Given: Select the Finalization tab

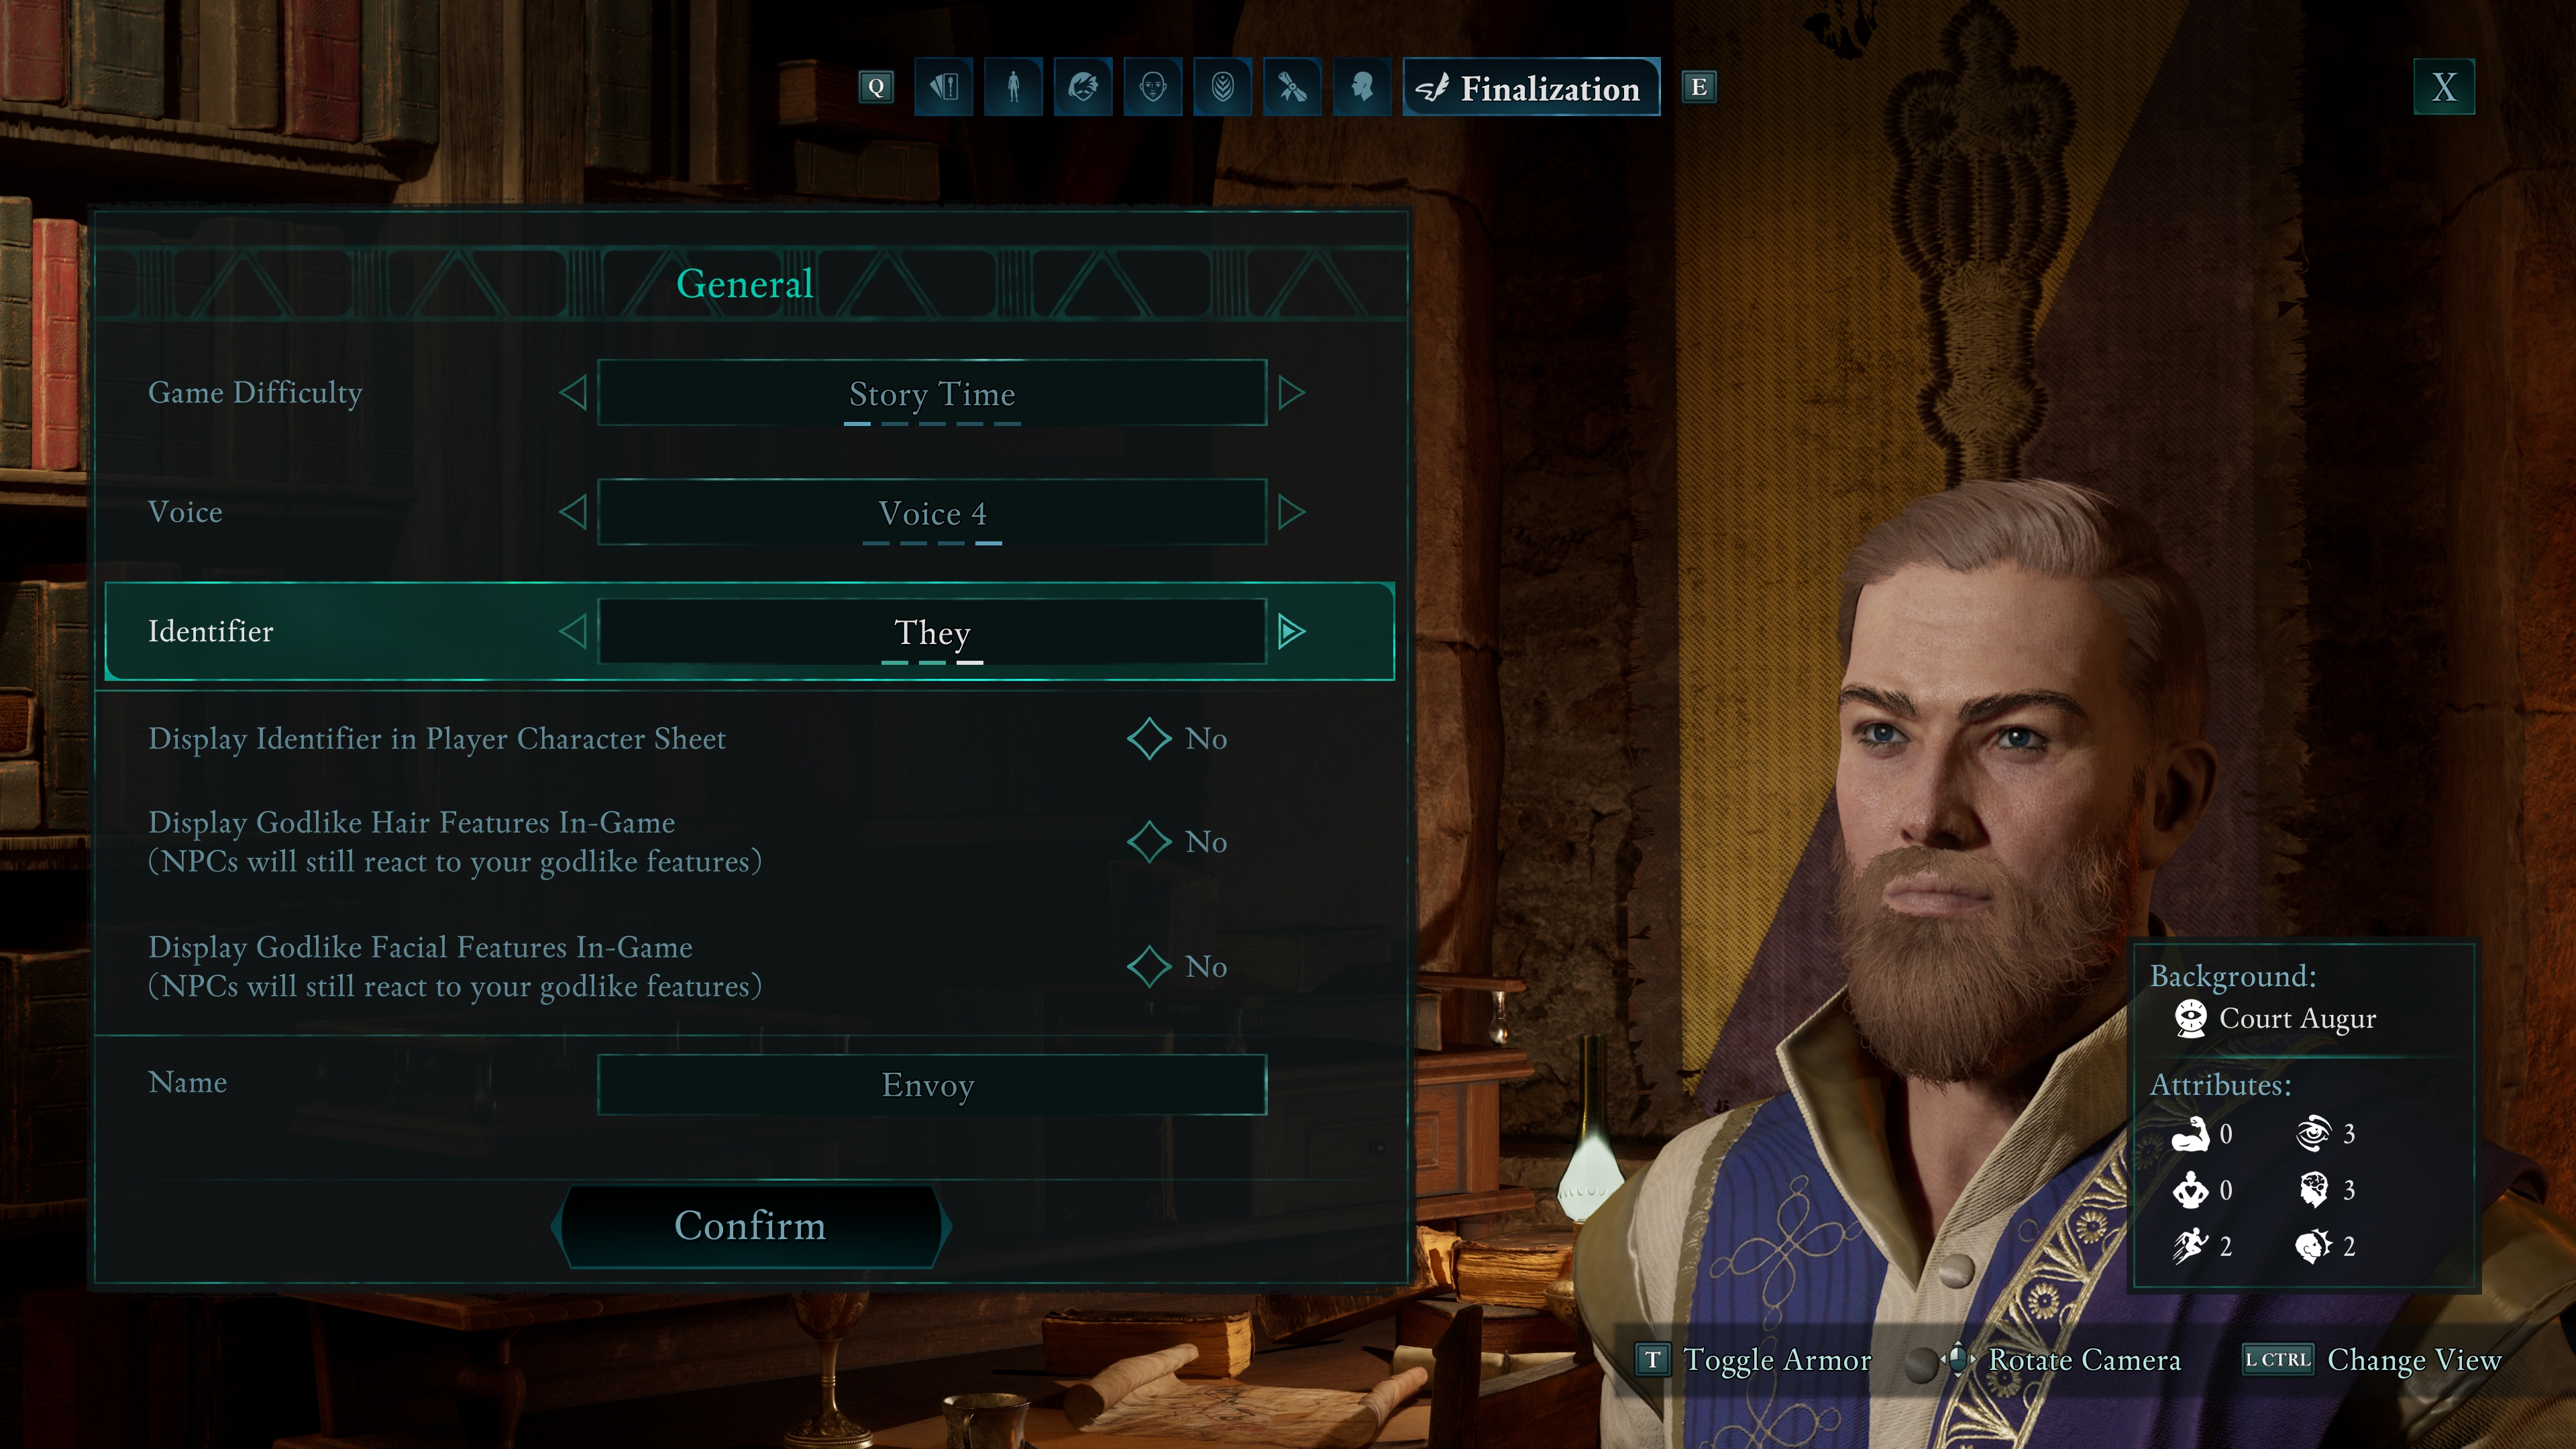Looking at the screenshot, I should click(1531, 87).
